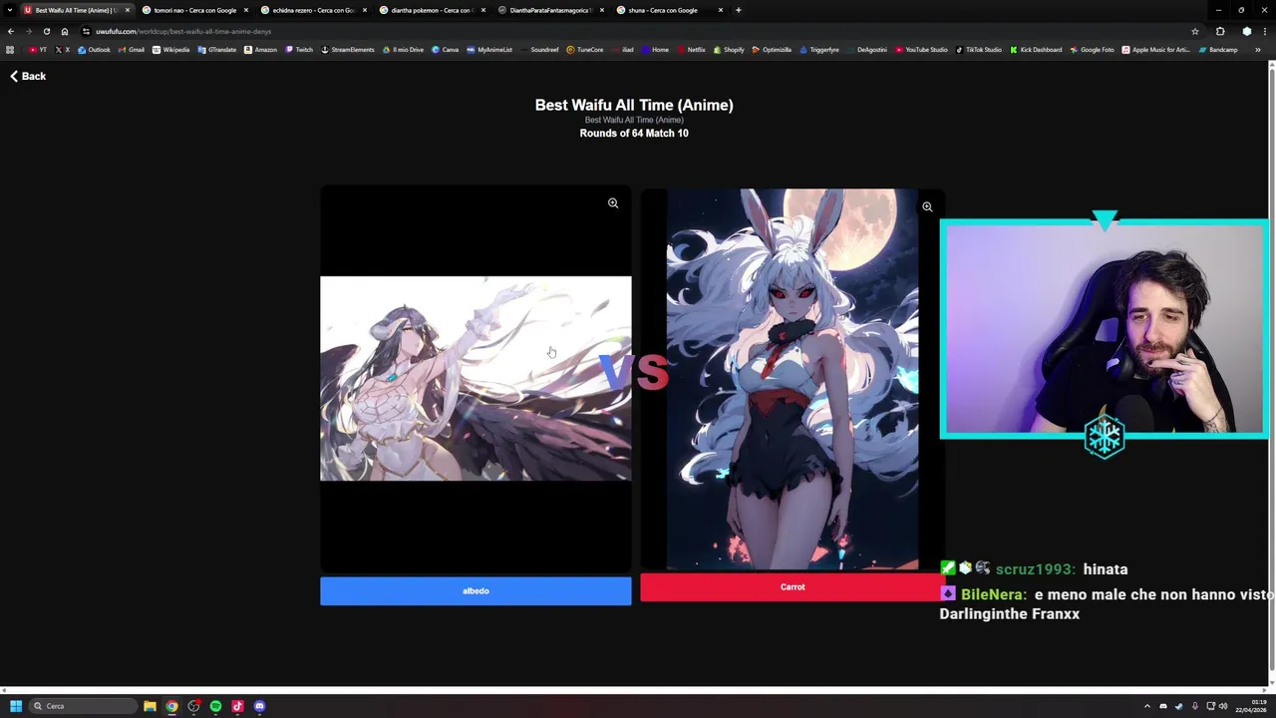Image resolution: width=1276 pixels, height=718 pixels.
Task: Open the Il mio Drive bookmark
Action: pyautogui.click(x=404, y=50)
